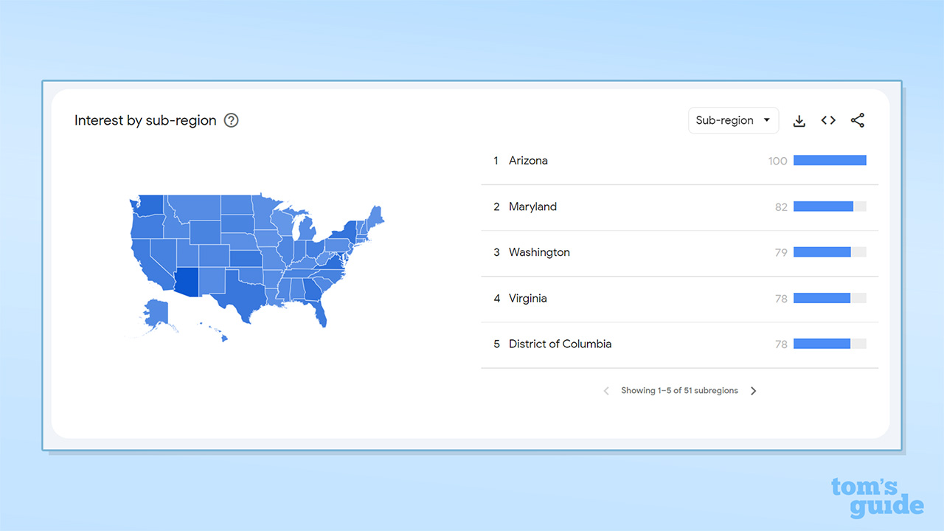Click the share icon
This screenshot has width=944, height=531.
[857, 120]
